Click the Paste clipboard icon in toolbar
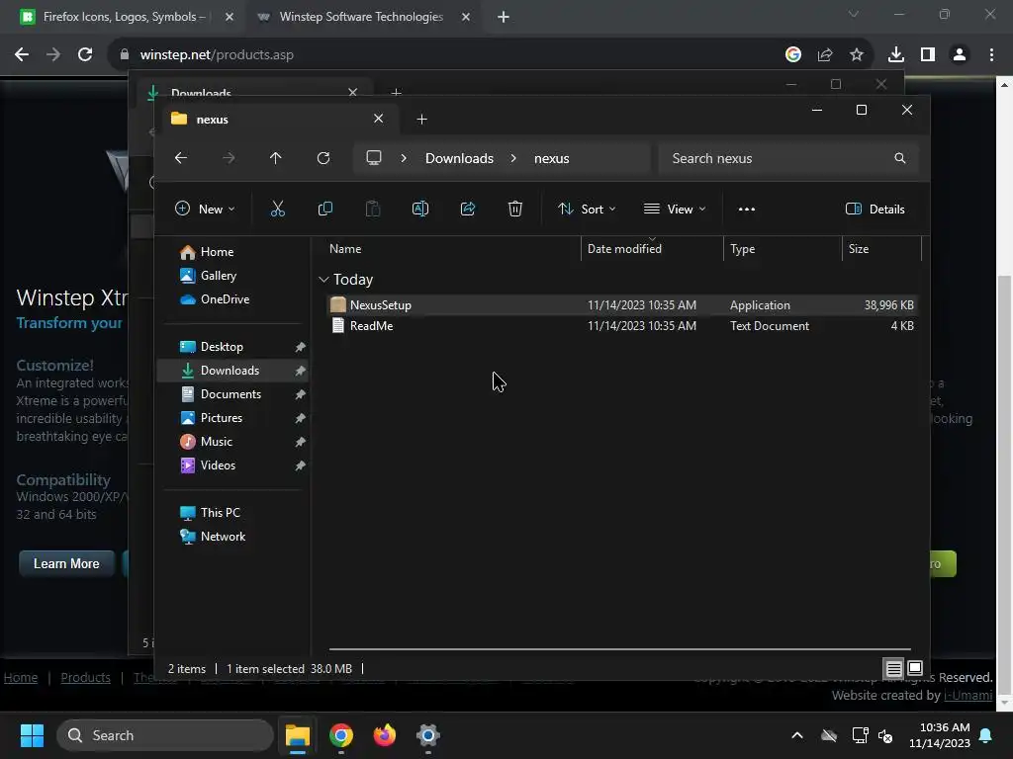Image resolution: width=1013 pixels, height=759 pixels. click(373, 209)
